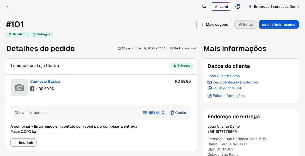Click the joao.cliente@example.com email link
The image size is (305, 156).
[233, 82]
